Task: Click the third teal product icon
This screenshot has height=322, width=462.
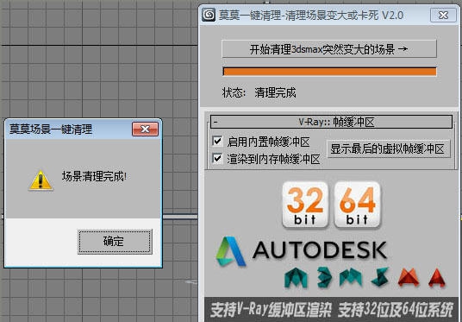Action: [x=351, y=277]
